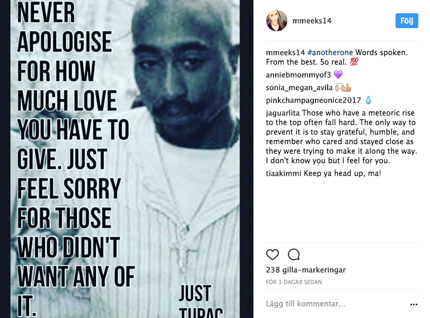430x318 pixels.
Task: Click the purple heart emoji comment
Action: point(338,75)
